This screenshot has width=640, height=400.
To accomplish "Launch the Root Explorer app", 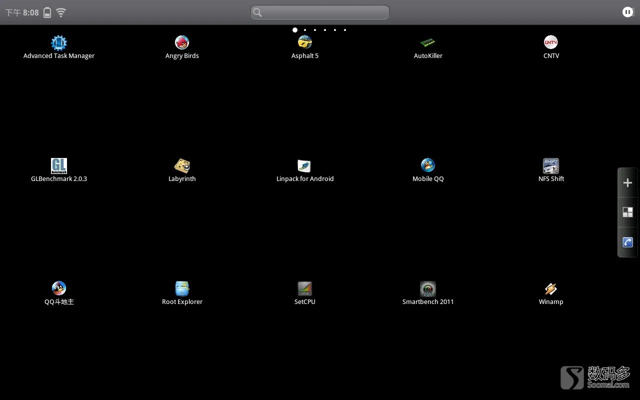I will click(182, 293).
